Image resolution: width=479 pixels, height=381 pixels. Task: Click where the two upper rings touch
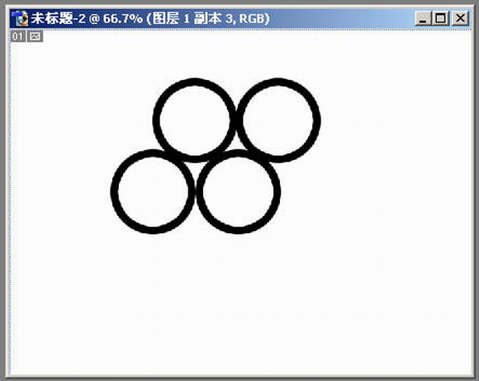coord(236,120)
